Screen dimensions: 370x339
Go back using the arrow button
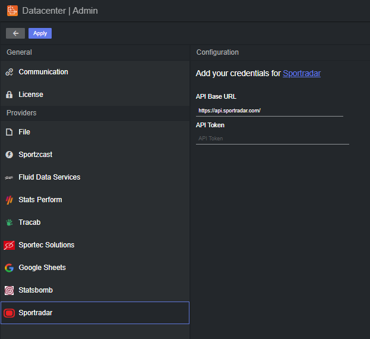point(15,33)
